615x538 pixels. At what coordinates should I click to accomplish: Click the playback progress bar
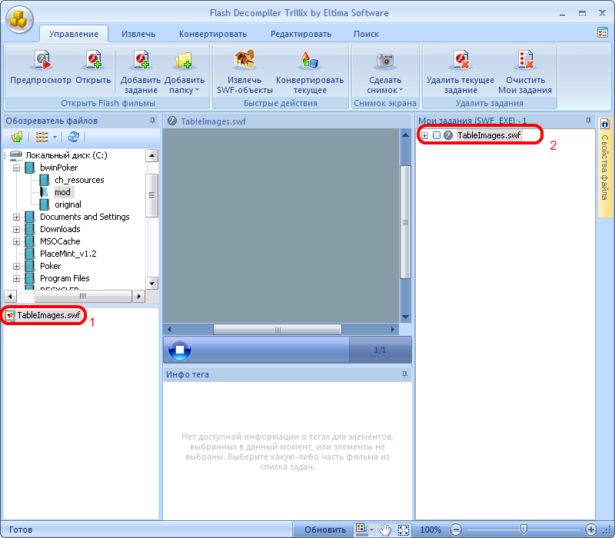pyautogui.click(x=271, y=350)
